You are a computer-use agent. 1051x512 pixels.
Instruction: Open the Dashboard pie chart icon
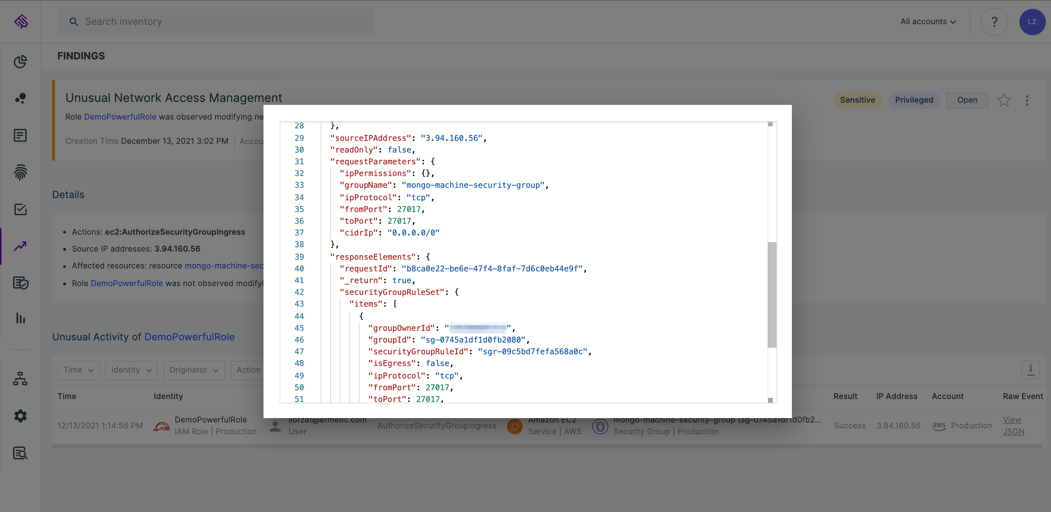tap(21, 62)
